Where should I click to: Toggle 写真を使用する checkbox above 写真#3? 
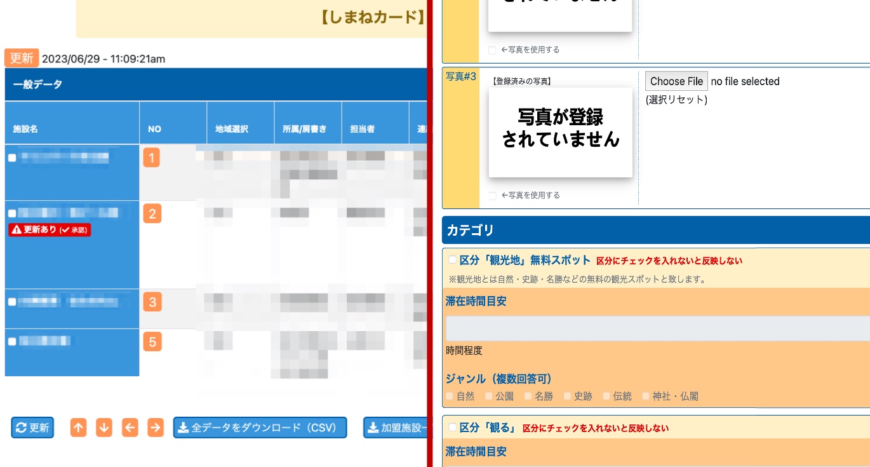coord(493,50)
